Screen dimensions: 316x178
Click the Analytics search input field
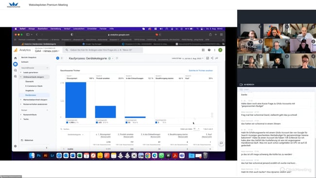coord(103,50)
